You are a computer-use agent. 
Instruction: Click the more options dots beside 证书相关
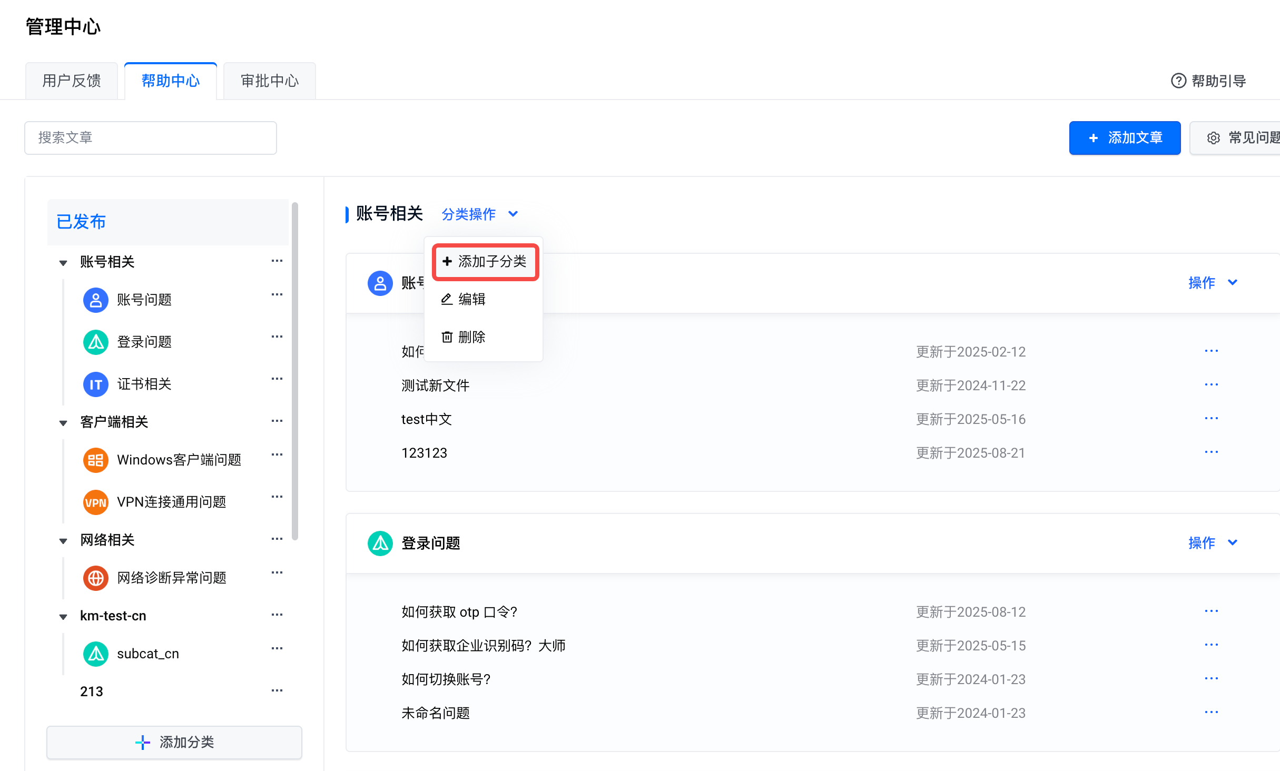tap(277, 379)
